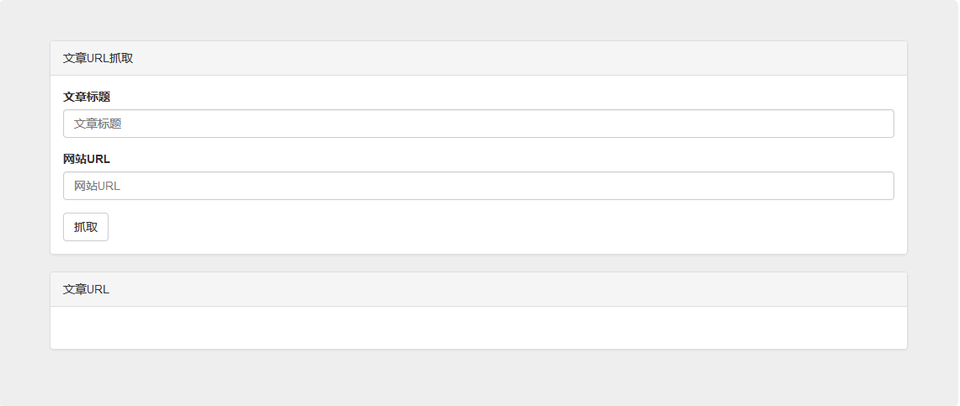Click the header bar of the 文章URL抓取 panel
Viewport: 960px width, 406px height.
click(x=478, y=58)
